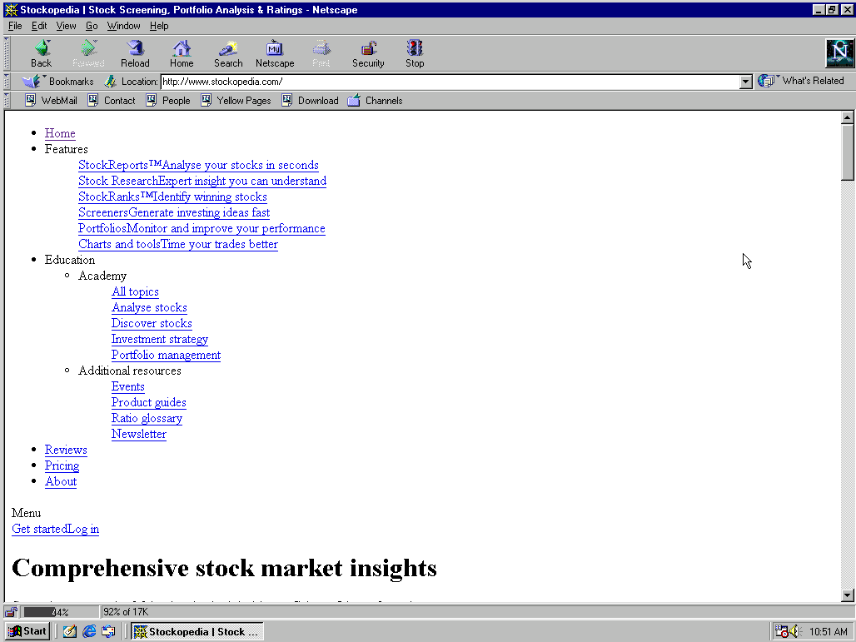Click the Location URL input field
This screenshot has height=642, width=856.
click(x=450, y=82)
